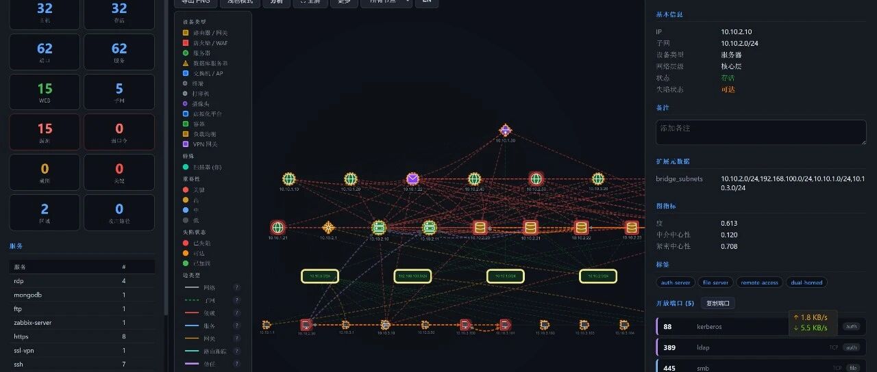Open port 88 kerberos entry
Image resolution: width=877 pixels, height=372 pixels.
[761, 326]
